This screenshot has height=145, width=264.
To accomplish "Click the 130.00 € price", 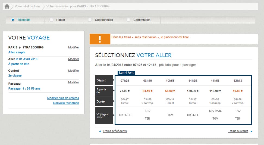I will (193, 91).
